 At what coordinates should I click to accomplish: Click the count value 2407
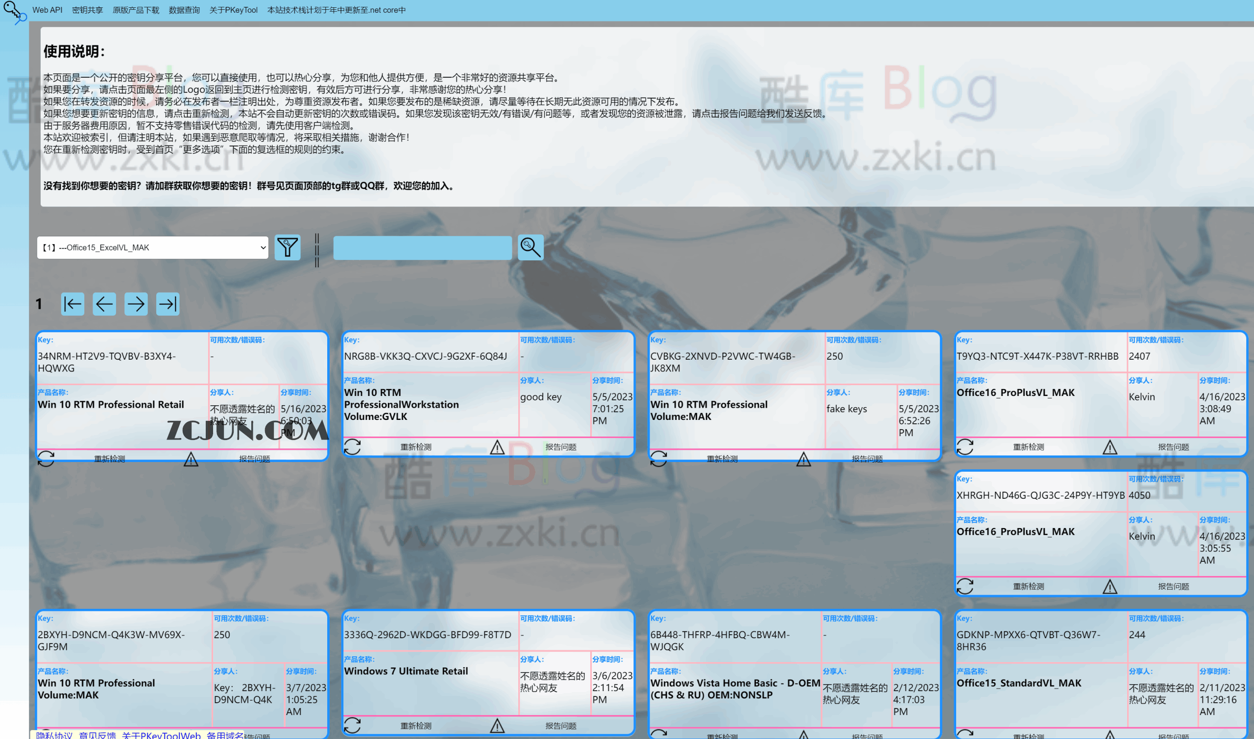[1139, 356]
